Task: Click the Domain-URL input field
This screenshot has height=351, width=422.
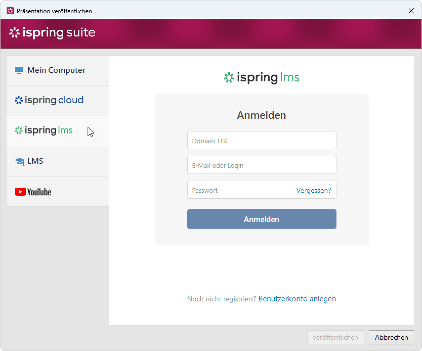Action: [x=262, y=140]
